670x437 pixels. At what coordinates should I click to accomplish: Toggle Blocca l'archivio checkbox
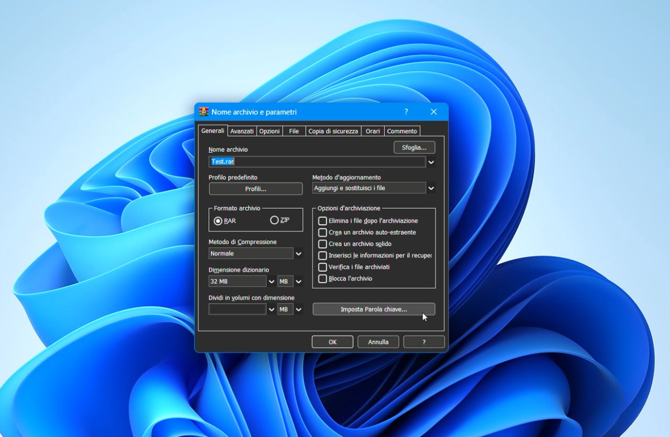[322, 279]
